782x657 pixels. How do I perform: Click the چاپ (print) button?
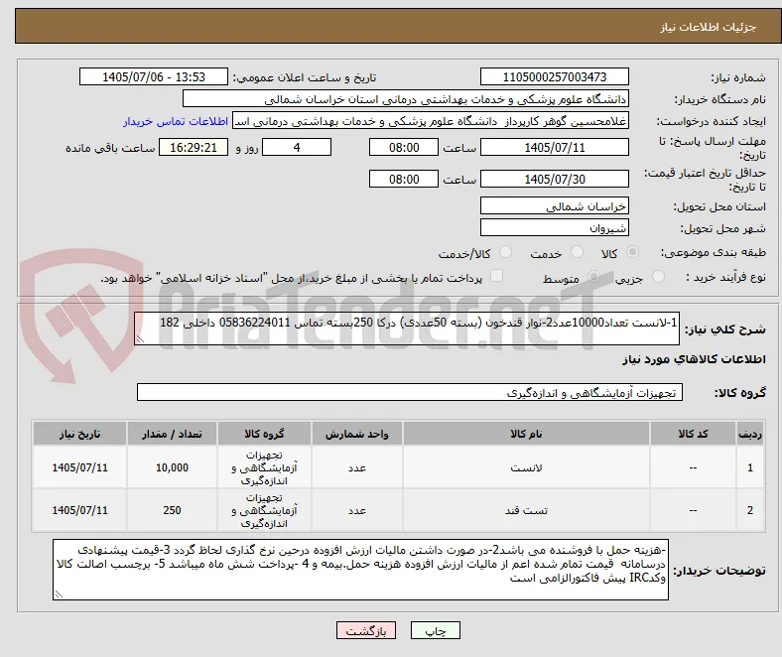(x=435, y=630)
